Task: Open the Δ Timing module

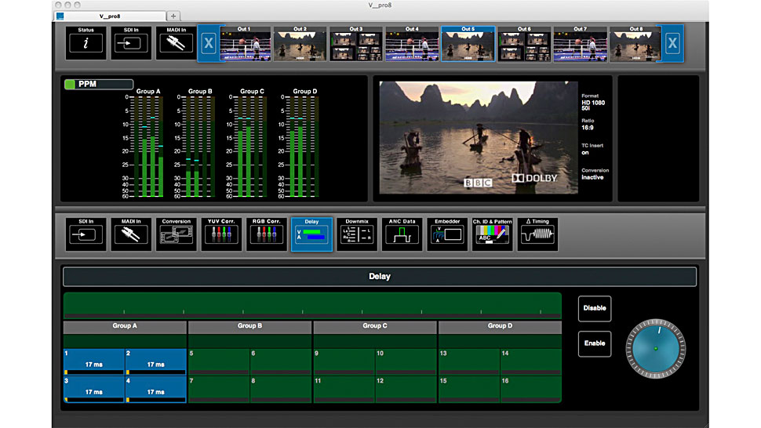Action: coord(537,234)
